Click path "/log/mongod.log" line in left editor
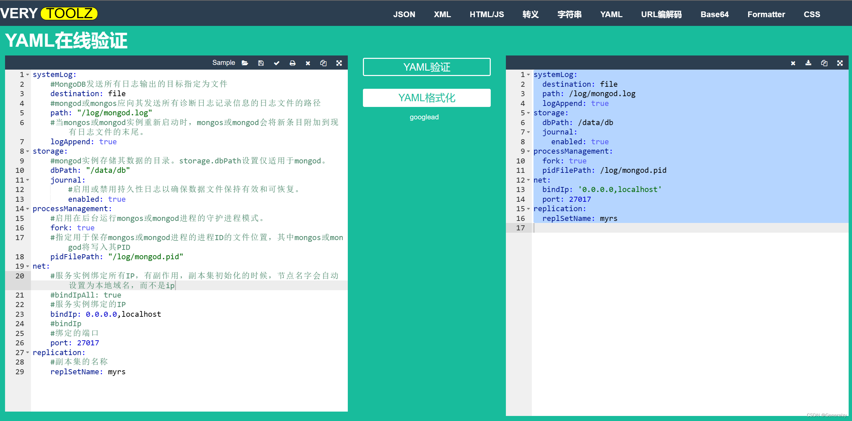852x421 pixels. click(101, 113)
